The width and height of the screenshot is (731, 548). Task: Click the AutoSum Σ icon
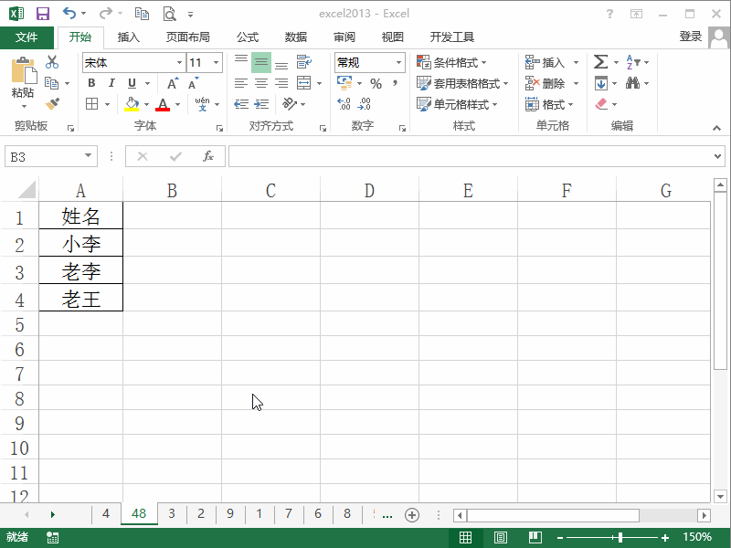click(599, 62)
